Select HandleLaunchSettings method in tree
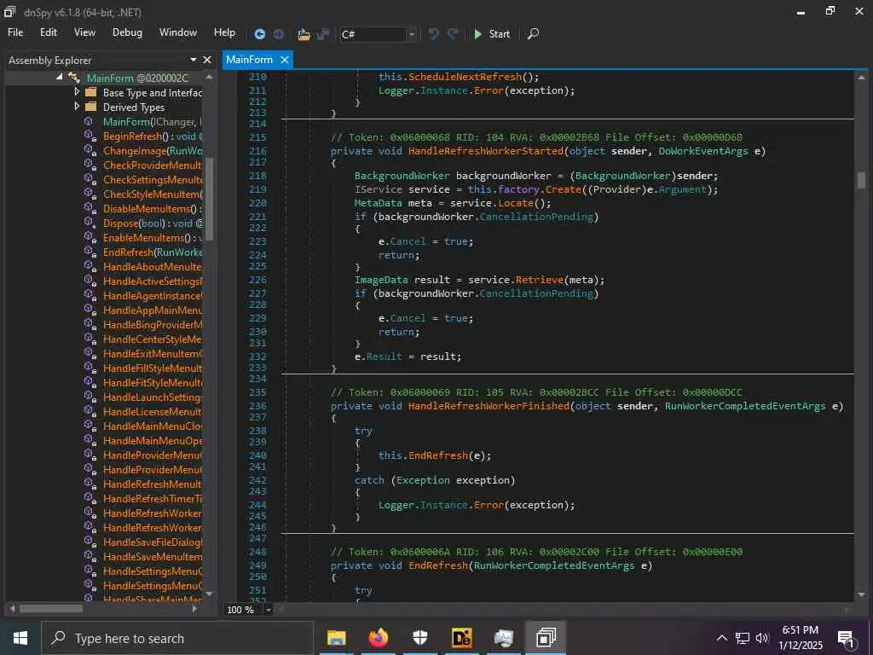Image resolution: width=873 pixels, height=655 pixels. pos(153,397)
